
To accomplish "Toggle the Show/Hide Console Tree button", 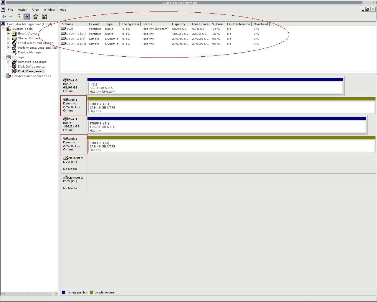I will tap(27, 17).
